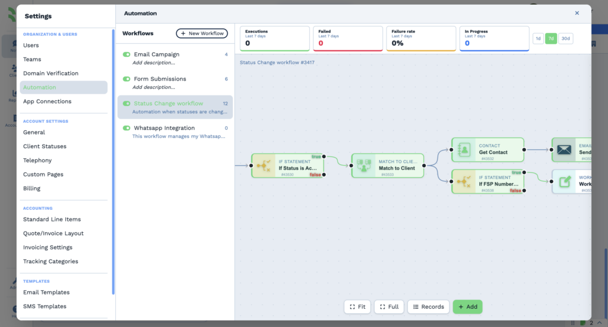Click the Match to Client node icon

tap(364, 166)
